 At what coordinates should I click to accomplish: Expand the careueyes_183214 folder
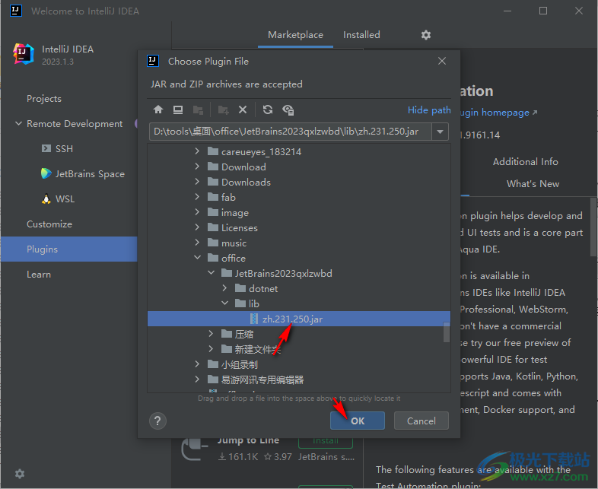197,151
